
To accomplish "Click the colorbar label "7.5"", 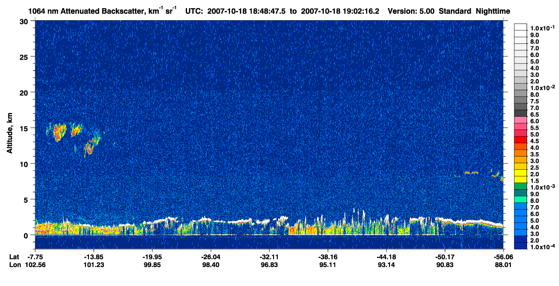I will click(534, 101).
